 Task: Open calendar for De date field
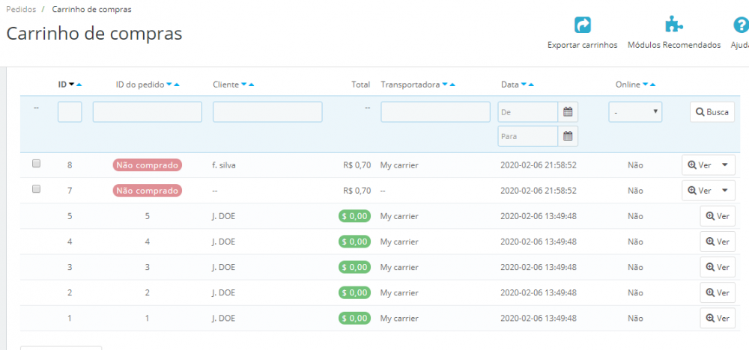coord(568,112)
